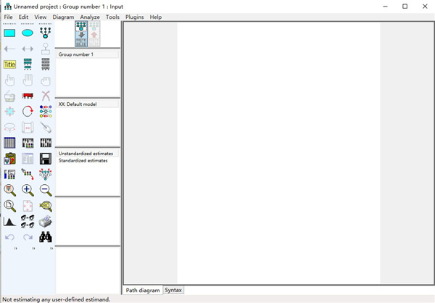Select the draw observed variables rectangle tool
Viewport: 435px width, 303px height.
[x=9, y=33]
